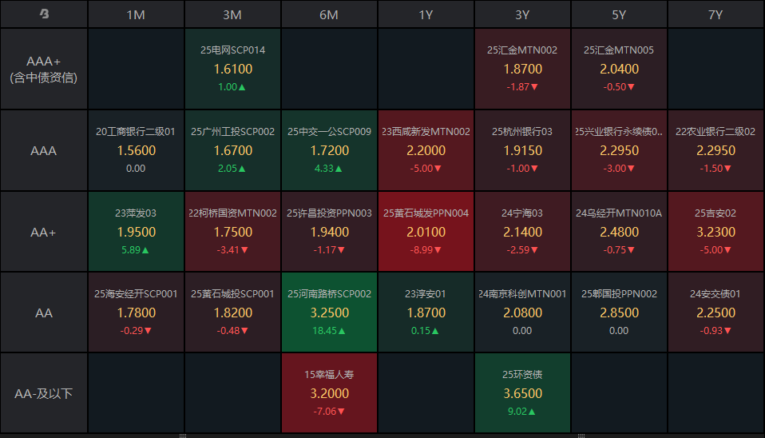This screenshot has width=765, height=438.
Task: Open the 15幸福人寿 bond cell
Action: pyautogui.click(x=329, y=393)
